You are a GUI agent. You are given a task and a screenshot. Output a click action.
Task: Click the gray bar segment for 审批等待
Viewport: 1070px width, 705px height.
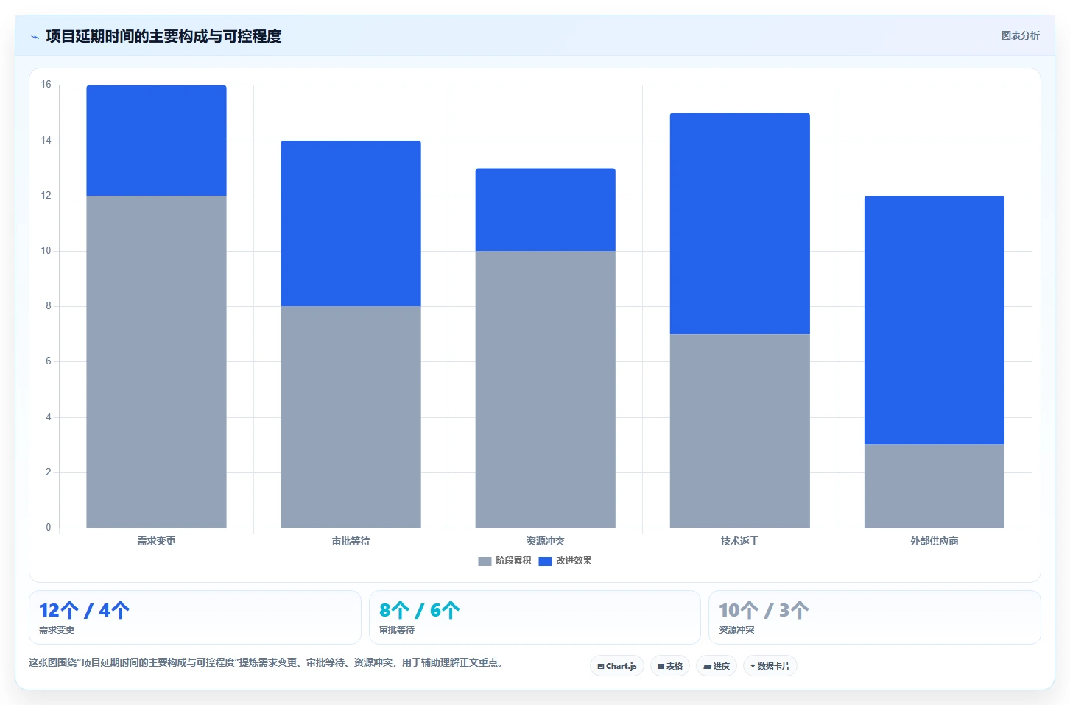coord(351,417)
